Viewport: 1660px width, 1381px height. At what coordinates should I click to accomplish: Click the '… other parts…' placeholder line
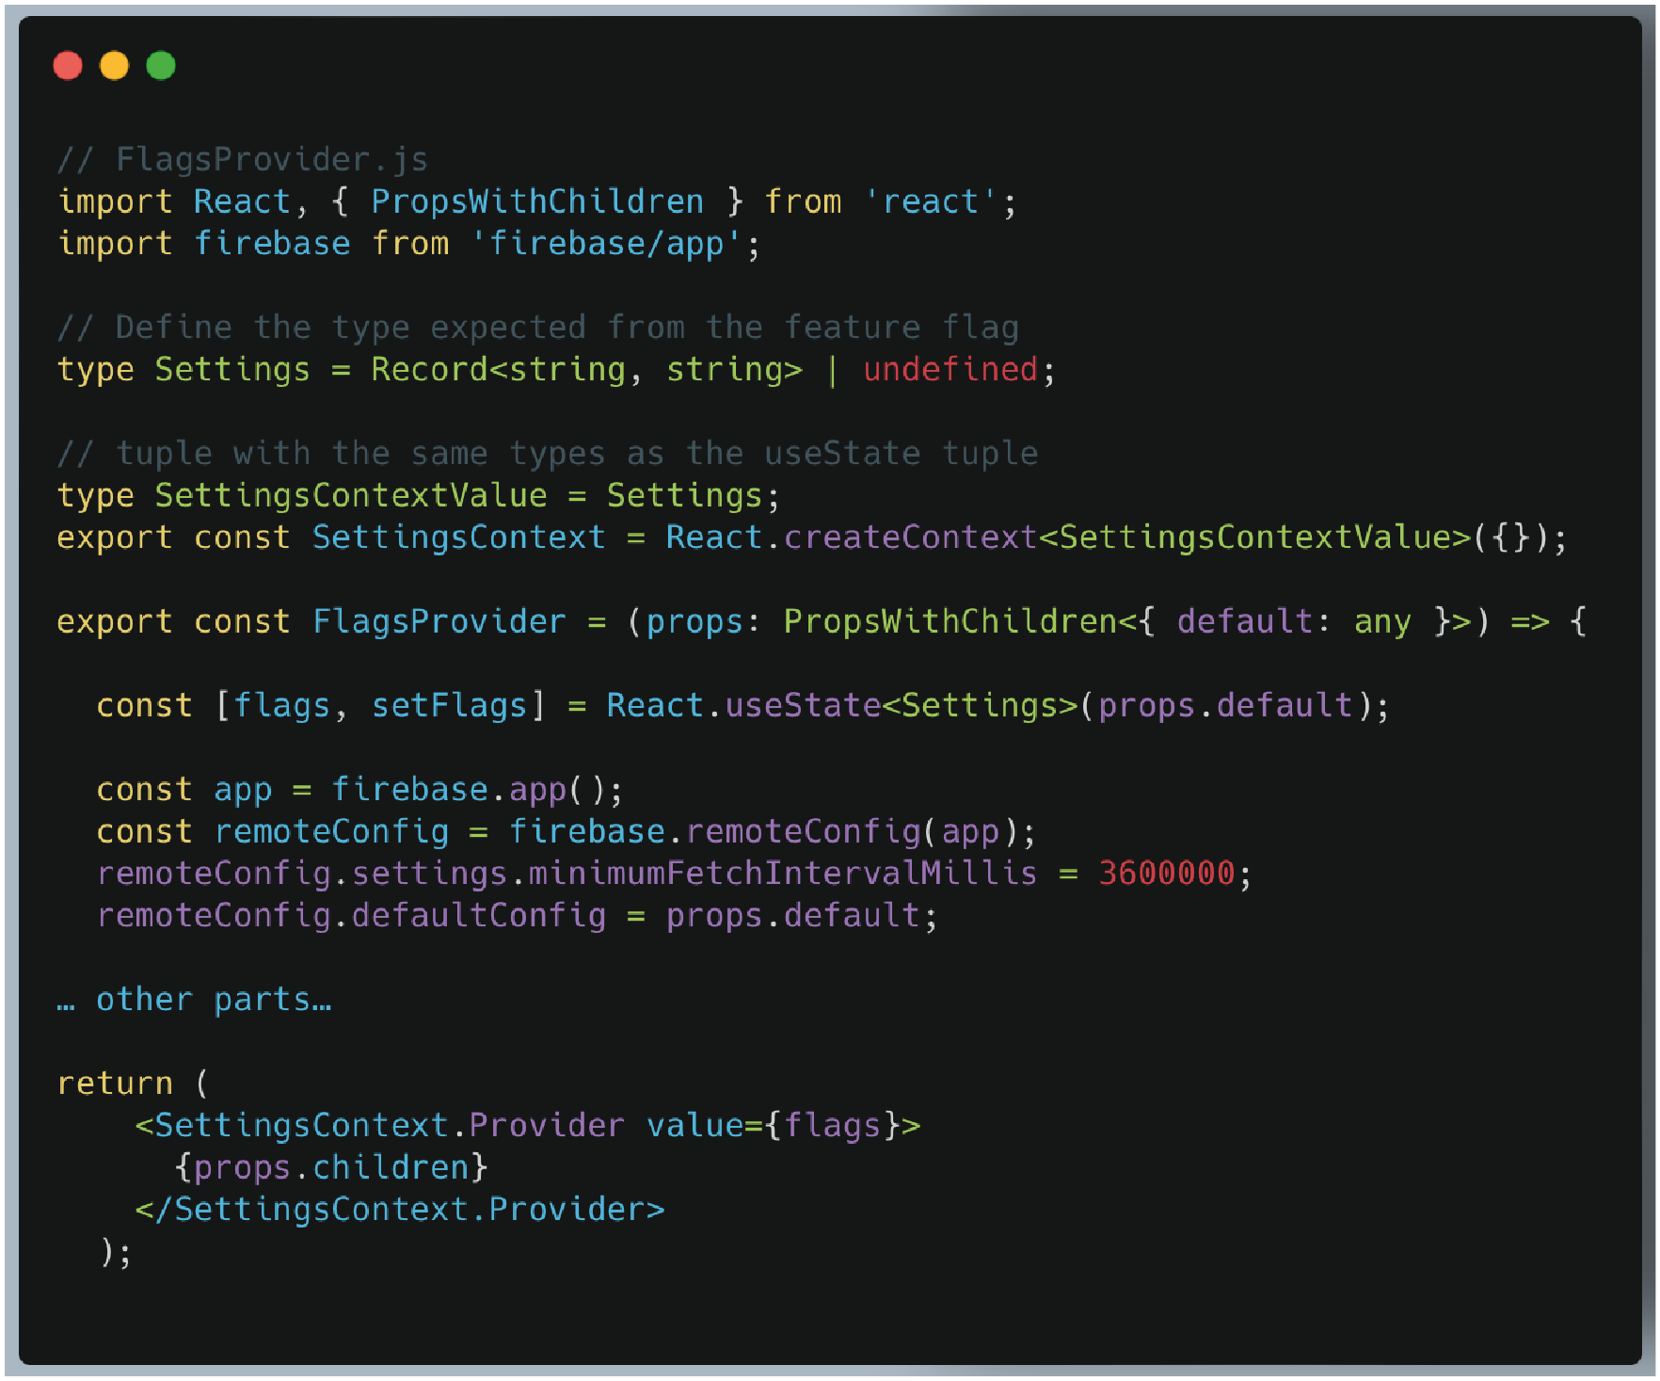tap(194, 1000)
